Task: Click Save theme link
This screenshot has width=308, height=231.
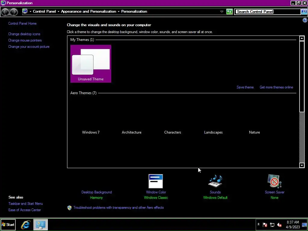Action: [245, 87]
